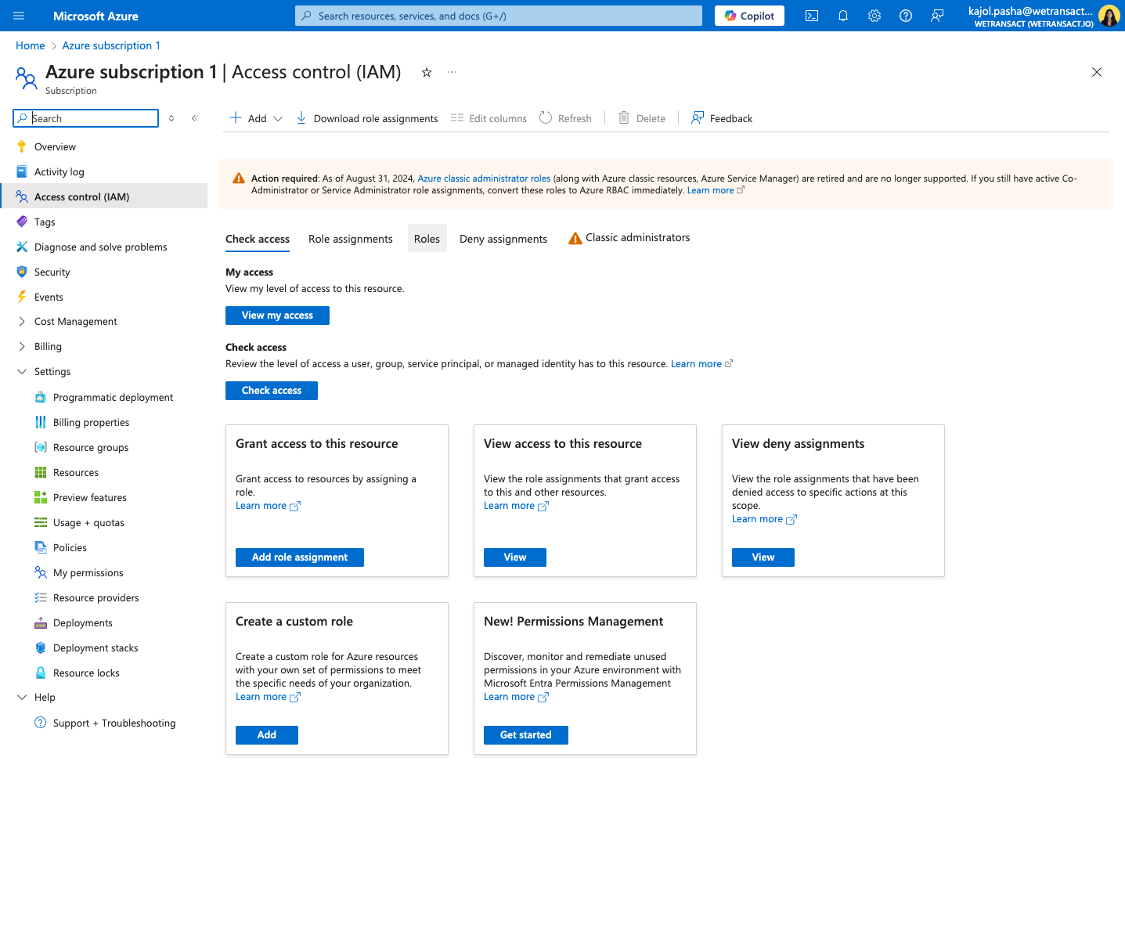Click the Resource groups icon

click(41, 447)
